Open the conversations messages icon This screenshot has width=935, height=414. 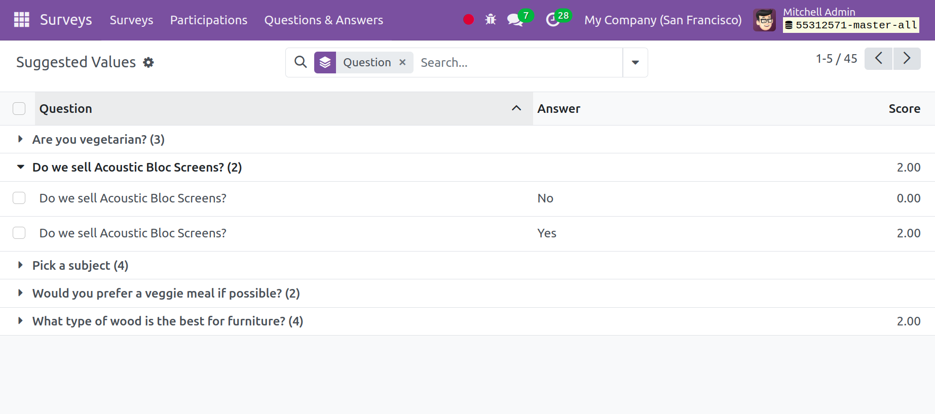coord(515,20)
